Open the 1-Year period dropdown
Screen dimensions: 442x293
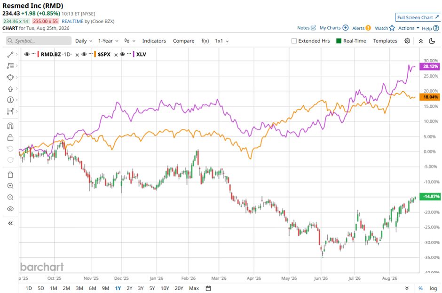108,41
